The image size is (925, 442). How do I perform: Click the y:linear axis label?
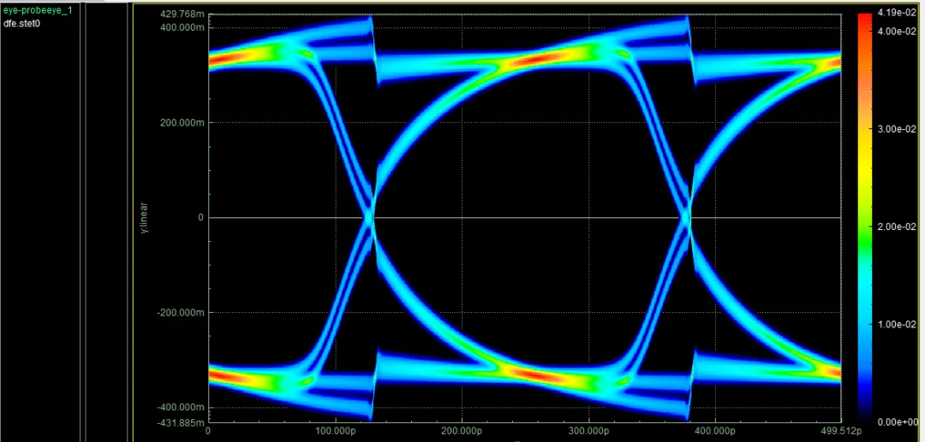145,217
